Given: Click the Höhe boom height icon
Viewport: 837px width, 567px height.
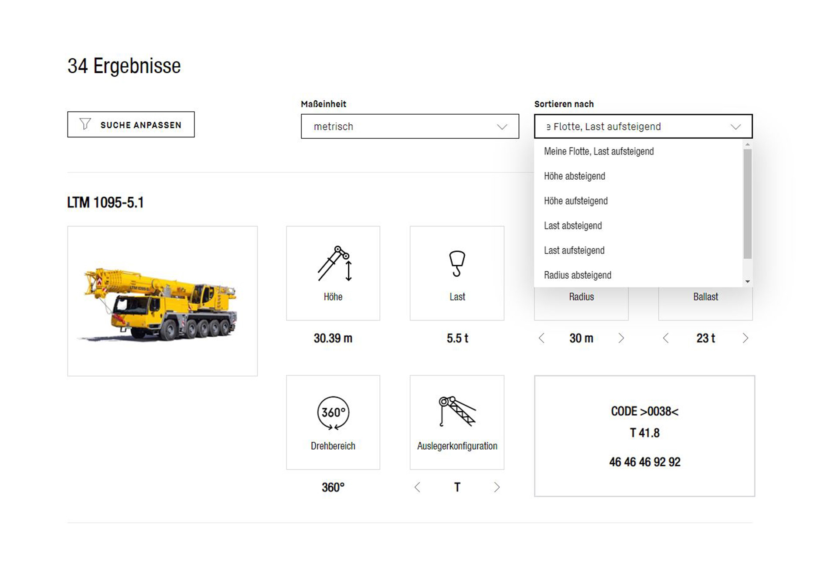Looking at the screenshot, I should (x=334, y=263).
